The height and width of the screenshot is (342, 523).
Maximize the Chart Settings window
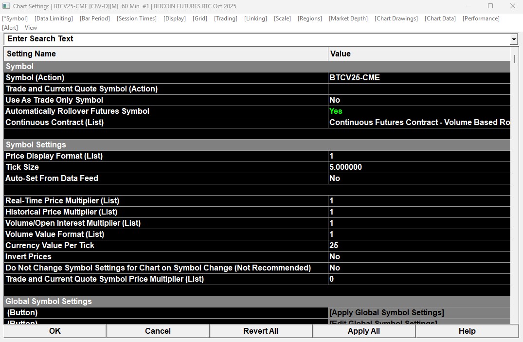point(490,6)
